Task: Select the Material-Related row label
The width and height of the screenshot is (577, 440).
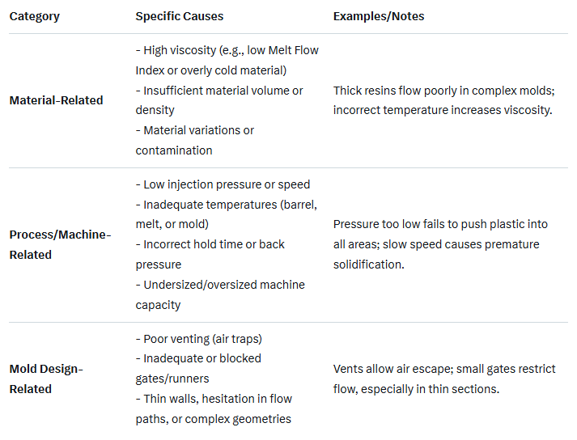Action: (x=56, y=100)
